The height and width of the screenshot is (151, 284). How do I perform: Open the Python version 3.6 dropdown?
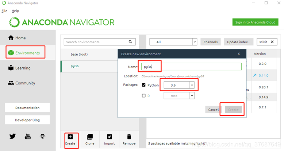179,85
